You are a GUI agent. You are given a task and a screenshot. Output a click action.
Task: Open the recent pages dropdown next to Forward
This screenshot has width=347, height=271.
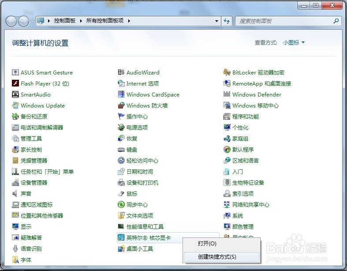32,21
